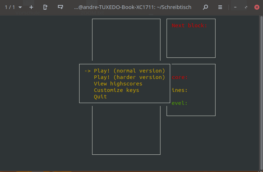Open a new terminal tab with plus icon
The height and width of the screenshot is (172, 263).
(x=31, y=7)
